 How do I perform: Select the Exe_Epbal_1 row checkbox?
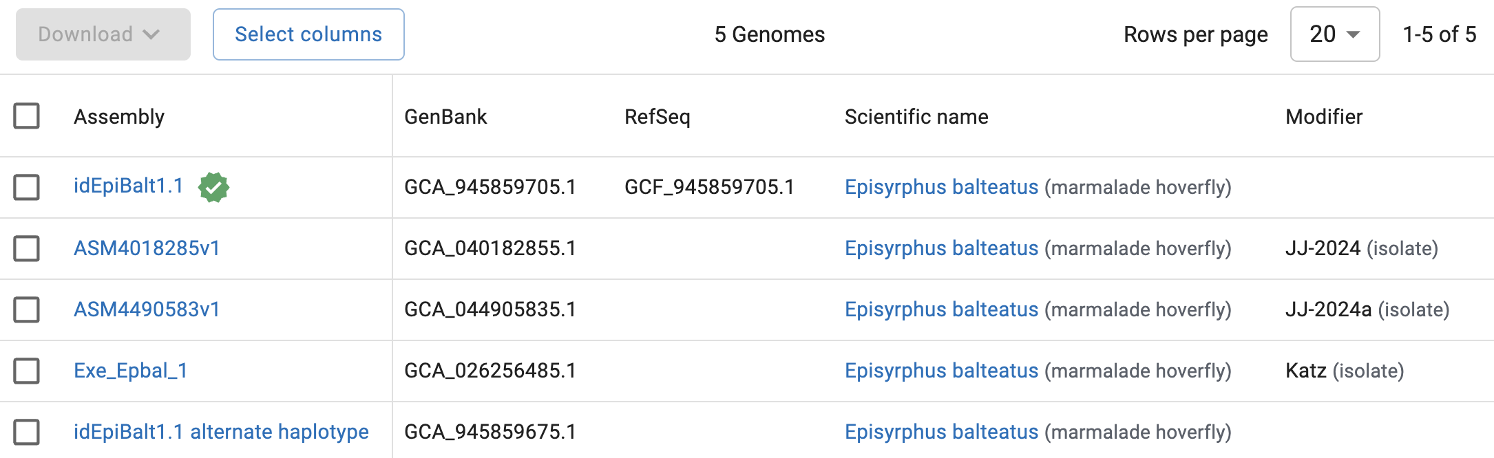(27, 371)
